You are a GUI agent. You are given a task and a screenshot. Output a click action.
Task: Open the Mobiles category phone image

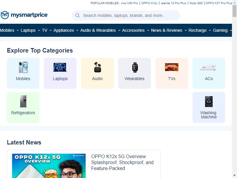coord(23,67)
